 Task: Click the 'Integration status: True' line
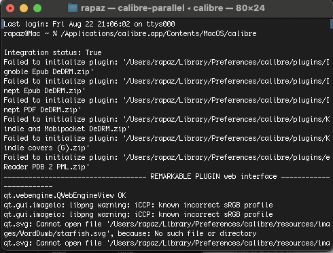pos(53,52)
